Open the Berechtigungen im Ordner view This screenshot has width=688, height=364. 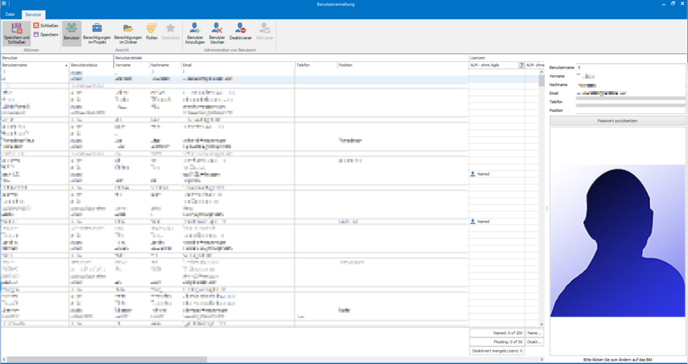click(x=128, y=29)
